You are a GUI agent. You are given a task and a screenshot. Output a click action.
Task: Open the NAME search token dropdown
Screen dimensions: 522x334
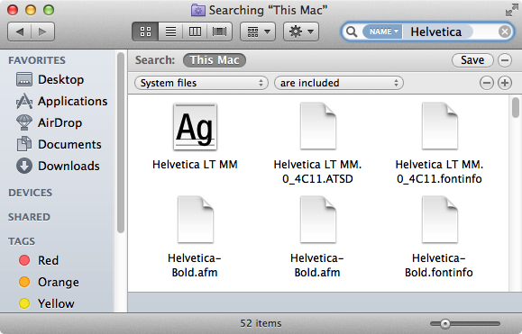382,32
